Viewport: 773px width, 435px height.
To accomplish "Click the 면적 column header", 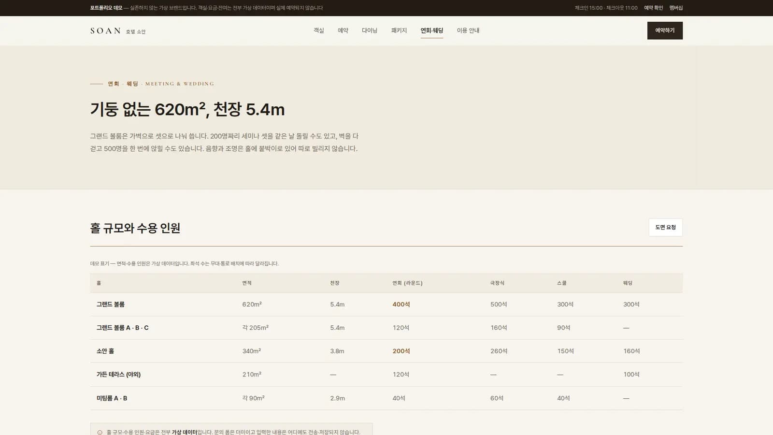I will pos(247,283).
